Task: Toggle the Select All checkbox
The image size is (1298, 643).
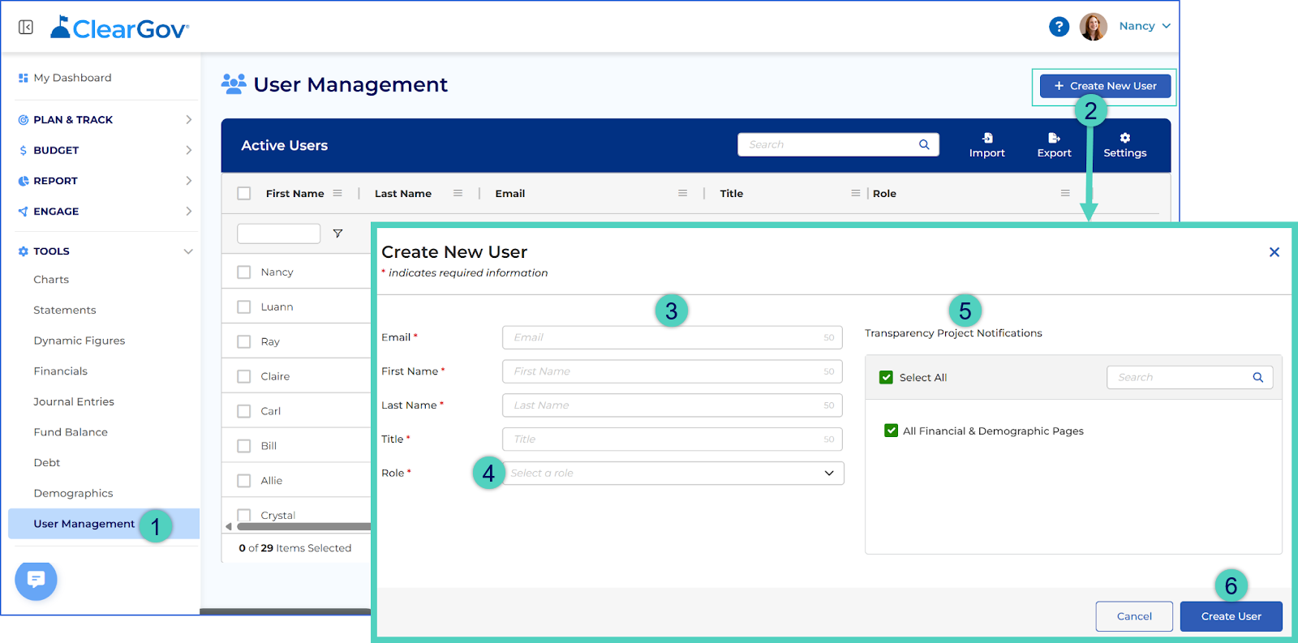Action: click(x=886, y=377)
